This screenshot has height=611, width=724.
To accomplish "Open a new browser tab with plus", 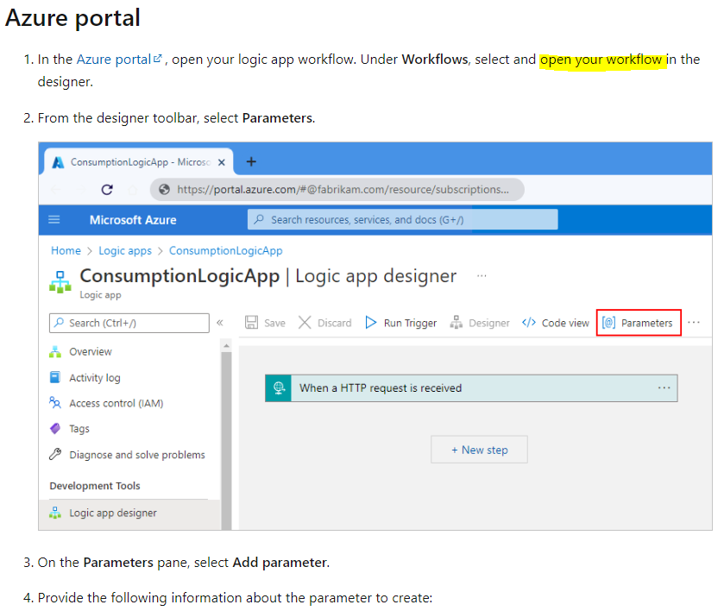I will pyautogui.click(x=251, y=161).
